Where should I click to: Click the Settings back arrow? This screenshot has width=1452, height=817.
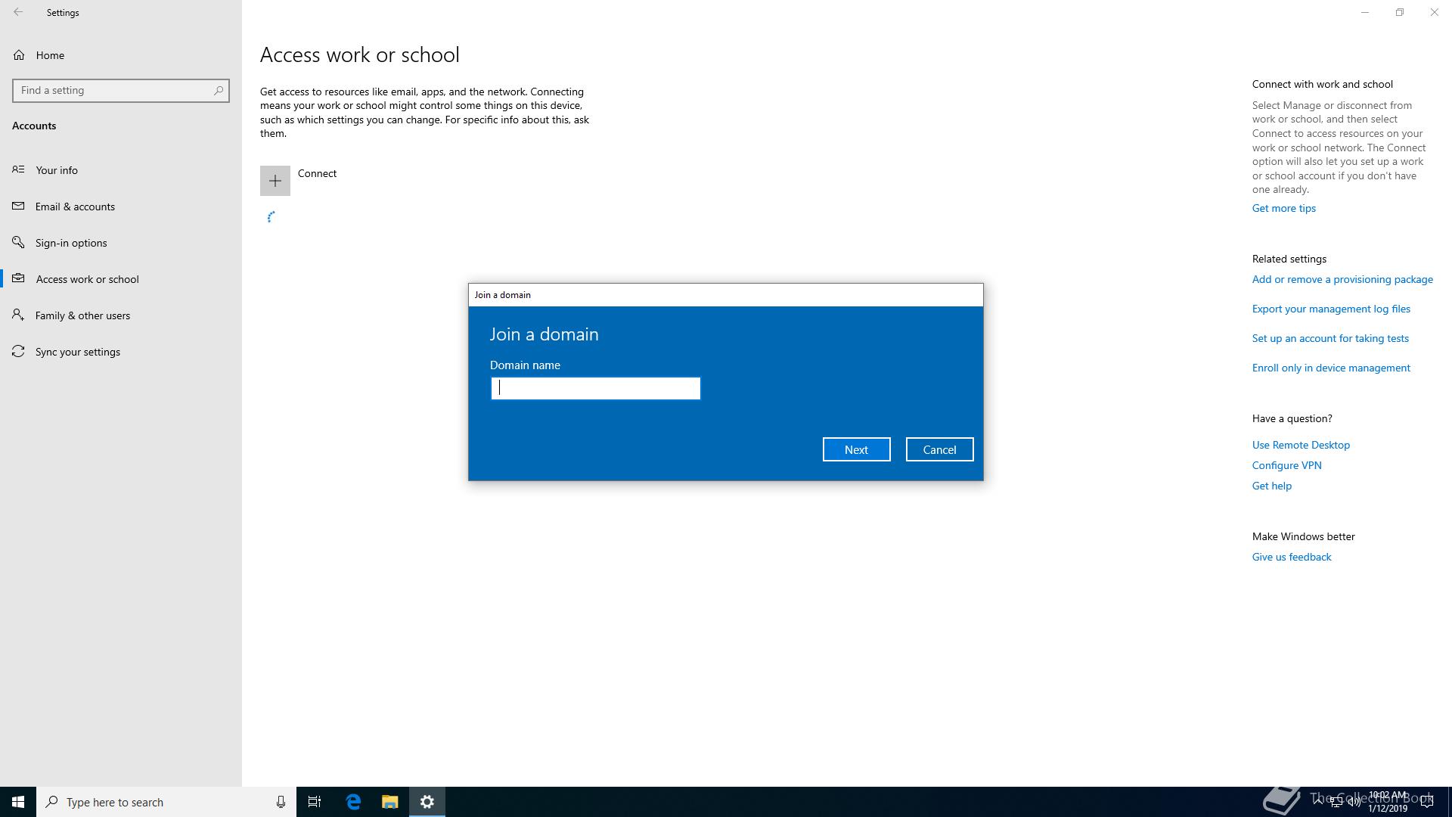[x=18, y=12]
